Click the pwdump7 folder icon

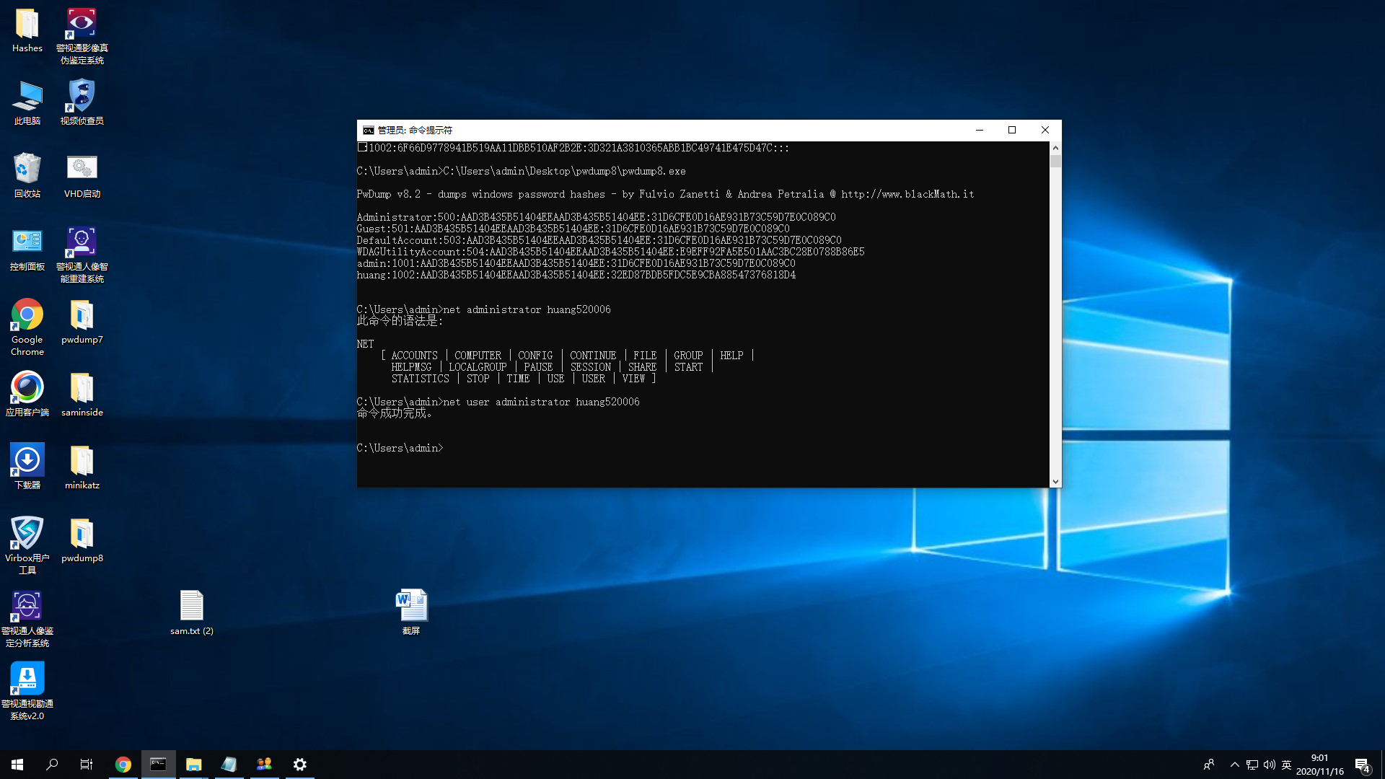(x=82, y=316)
